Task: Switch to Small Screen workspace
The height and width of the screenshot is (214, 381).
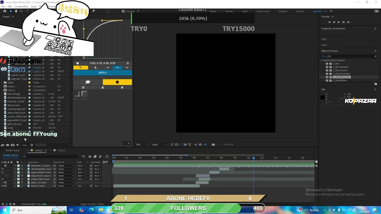Action: [x=263, y=11]
